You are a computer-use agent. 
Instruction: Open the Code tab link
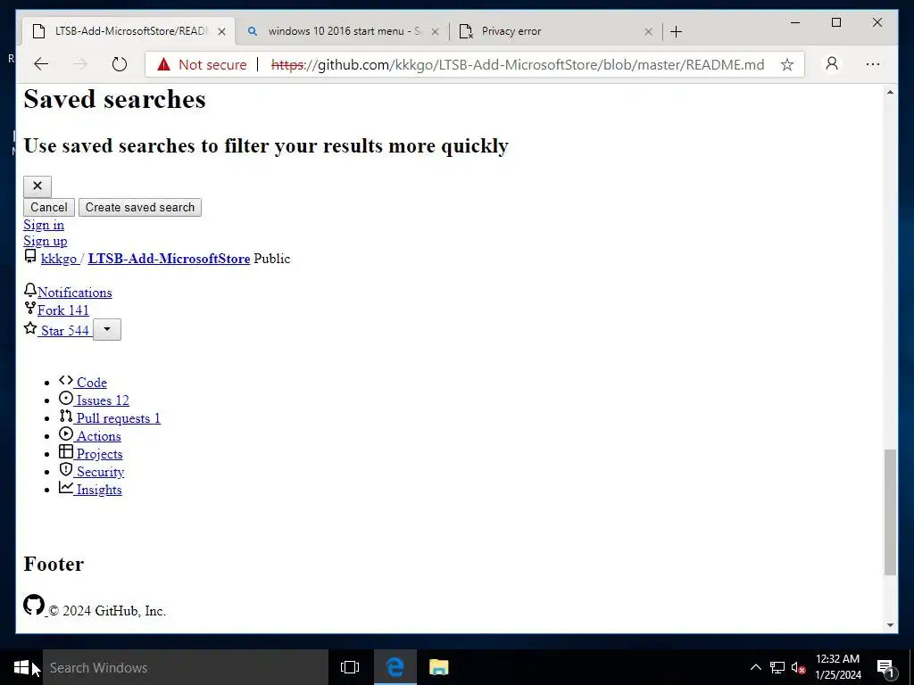[92, 383]
